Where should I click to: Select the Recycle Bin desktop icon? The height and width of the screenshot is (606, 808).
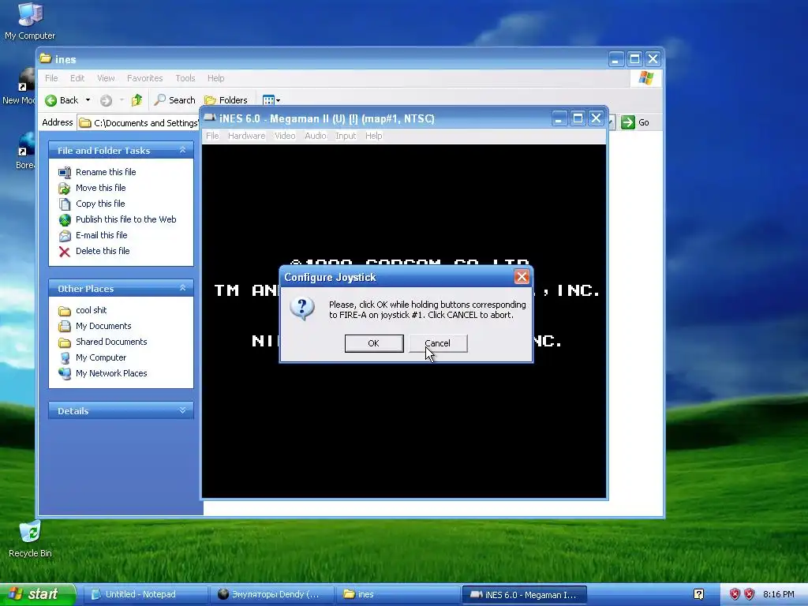pos(30,539)
